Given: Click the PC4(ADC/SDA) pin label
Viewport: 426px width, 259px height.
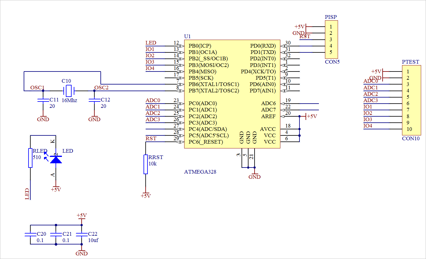Looking at the screenshot, I should pos(208,129).
